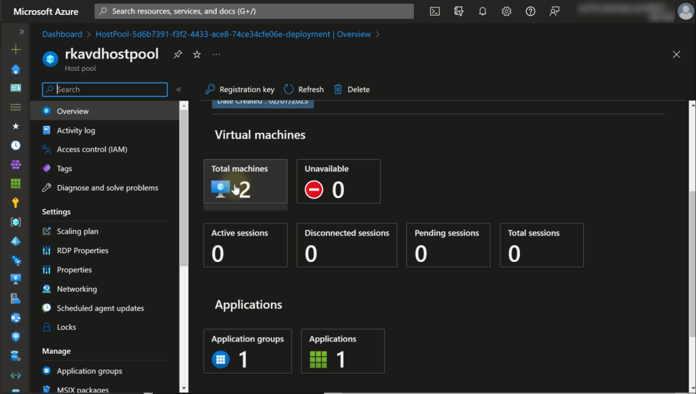
Task: Click the notifications bell icon
Action: pyautogui.click(x=483, y=12)
